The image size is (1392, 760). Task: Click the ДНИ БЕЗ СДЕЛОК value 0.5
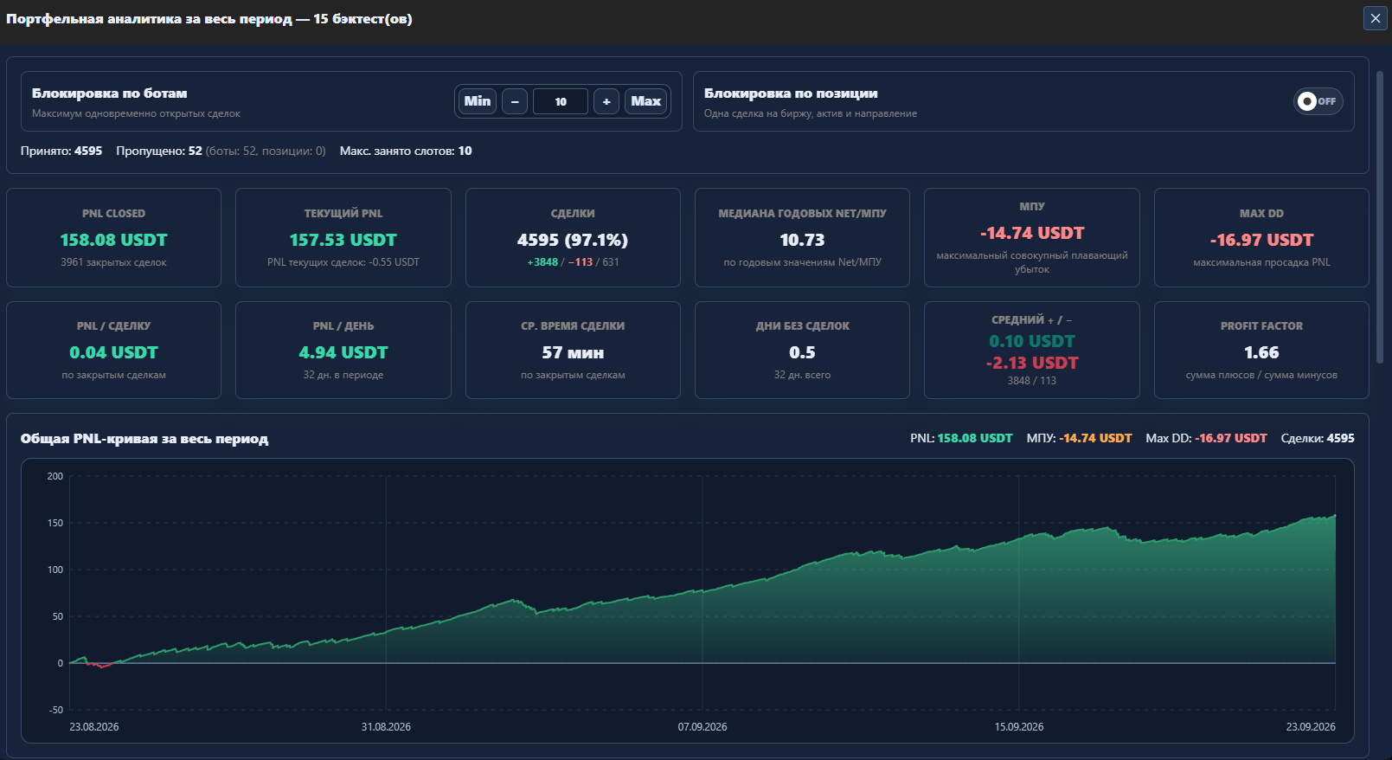tap(802, 352)
